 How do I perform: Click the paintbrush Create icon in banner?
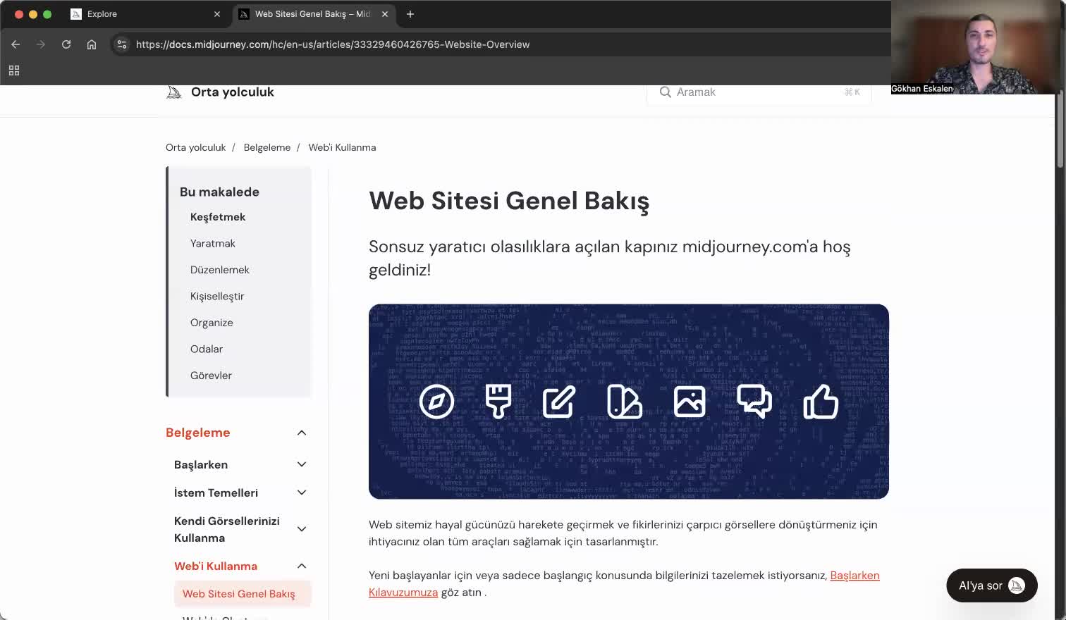pyautogui.click(x=498, y=402)
